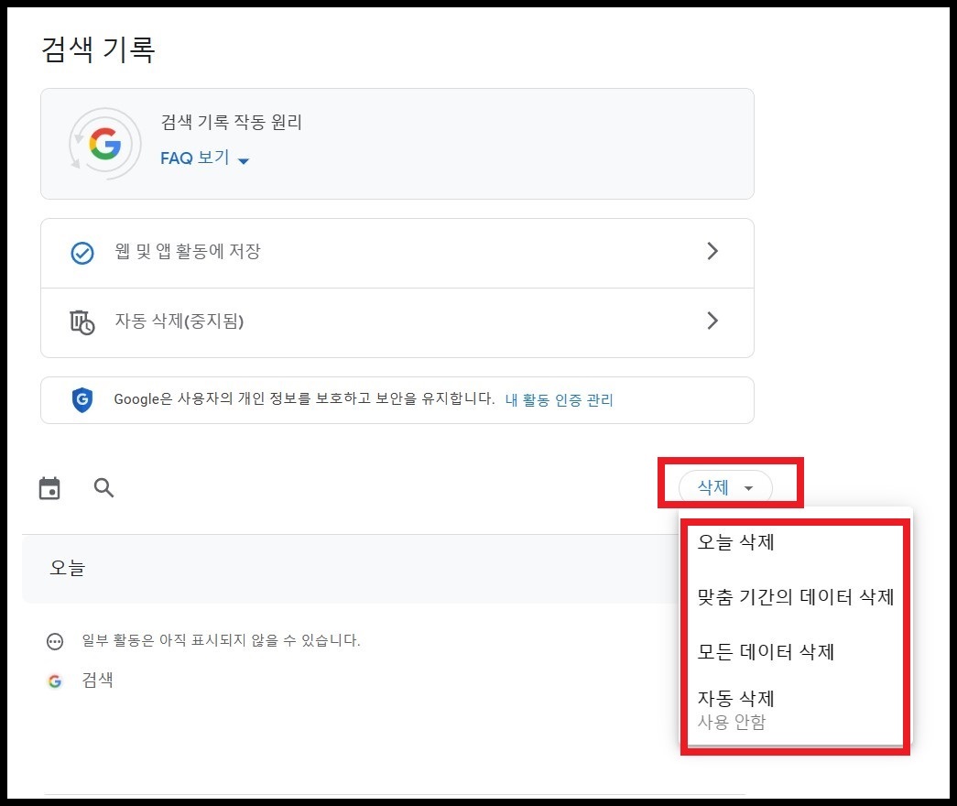Click the auto-delete clock icon

[x=82, y=321]
